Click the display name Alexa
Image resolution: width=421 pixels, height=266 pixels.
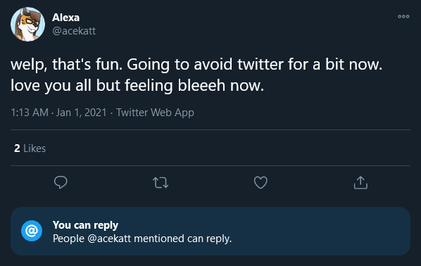tap(65, 18)
